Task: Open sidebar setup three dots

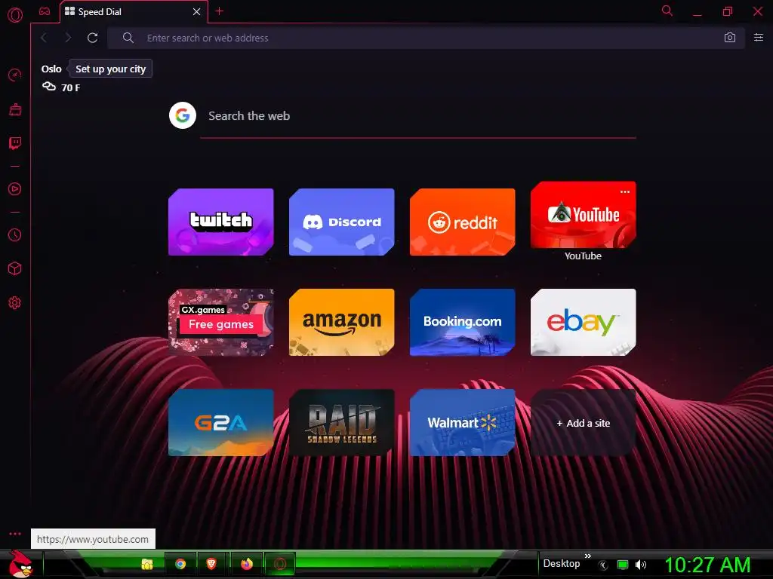Action: [x=15, y=534]
